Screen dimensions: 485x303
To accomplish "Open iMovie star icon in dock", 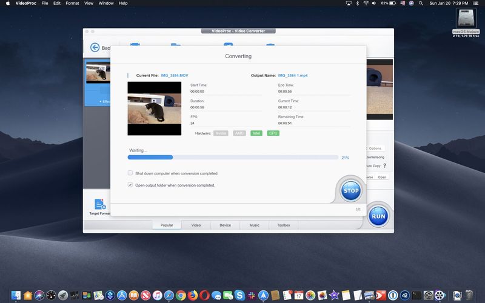I will click(334, 295).
